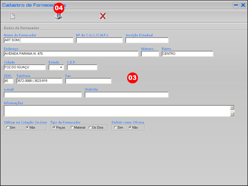Choose Os Dois supplier type option

coord(90,127)
